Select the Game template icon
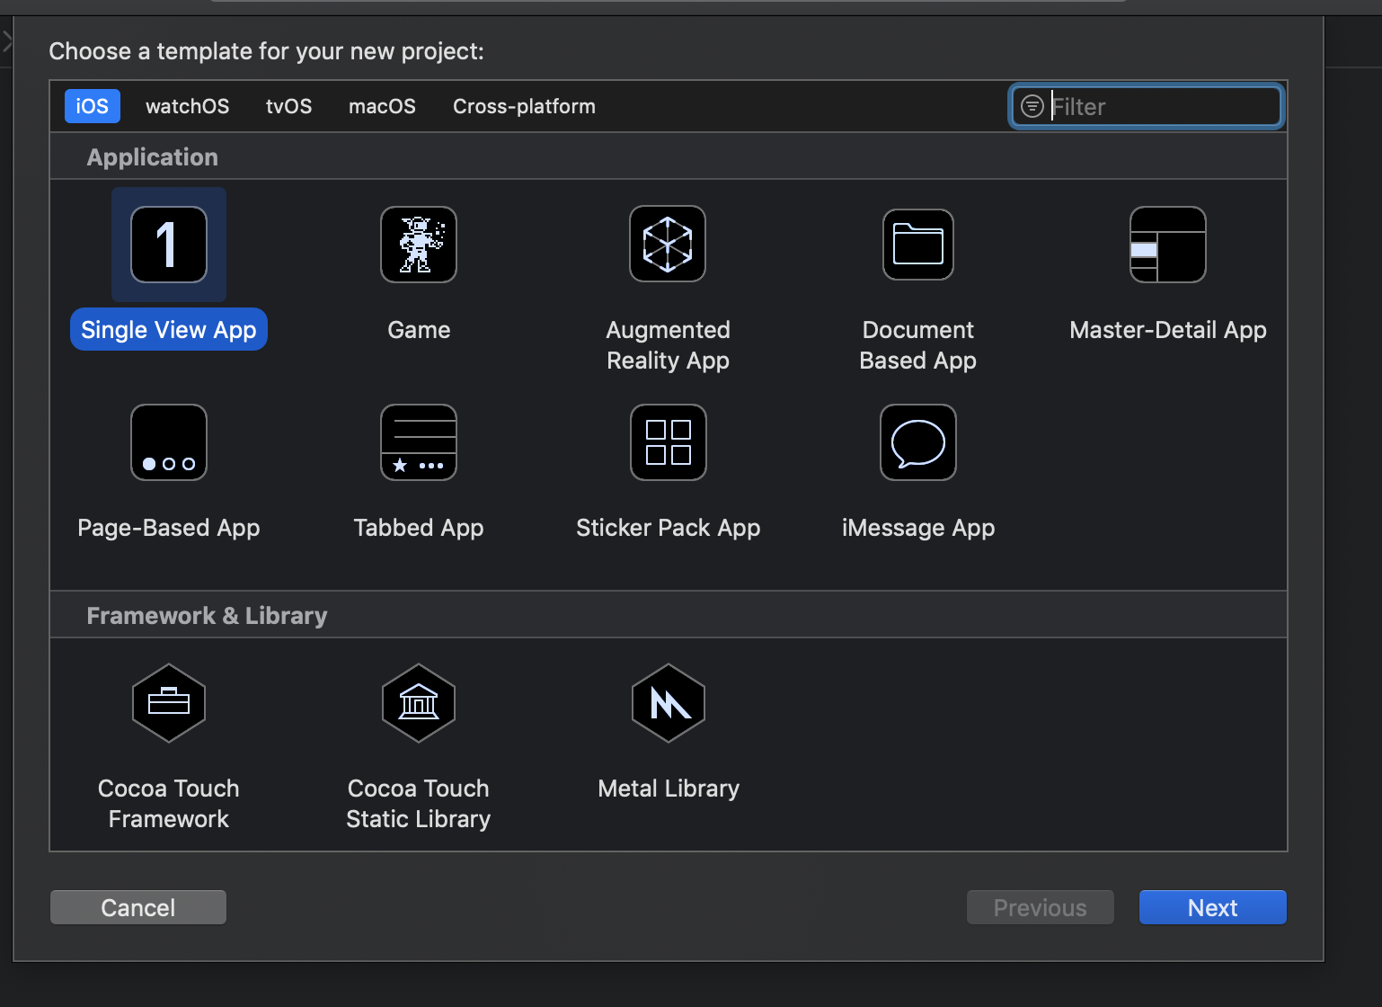Screen dimensions: 1382x1007 click(x=418, y=244)
